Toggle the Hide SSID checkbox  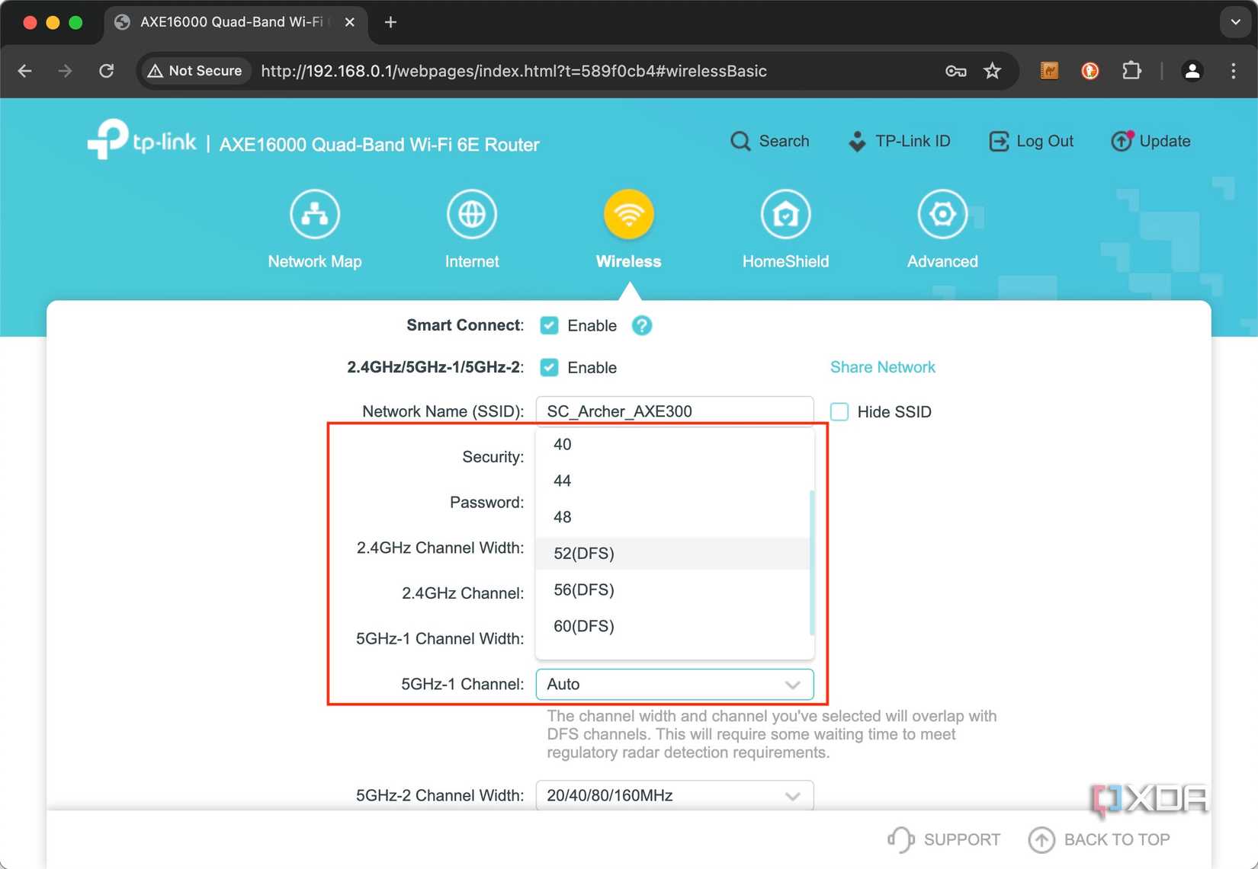click(x=839, y=411)
